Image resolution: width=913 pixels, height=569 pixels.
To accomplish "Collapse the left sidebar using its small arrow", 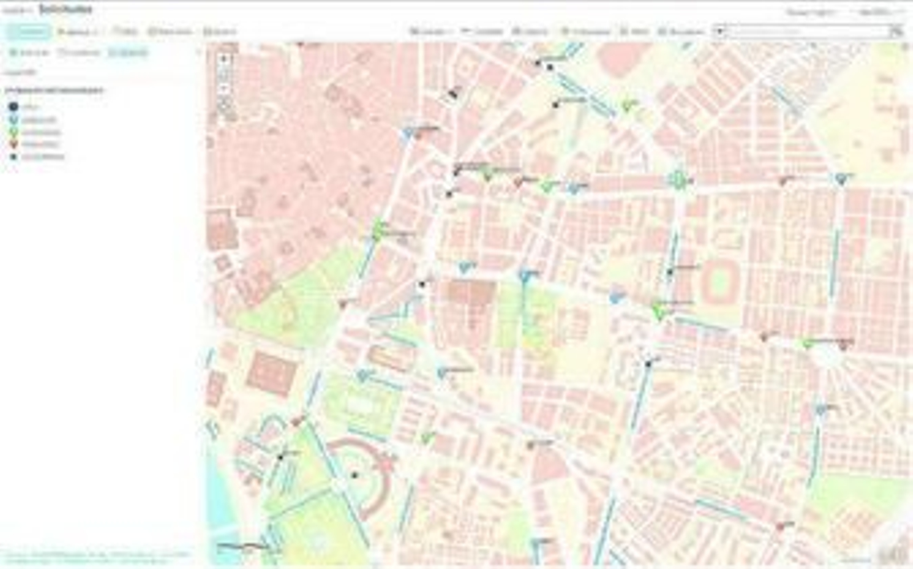I will 198,52.
